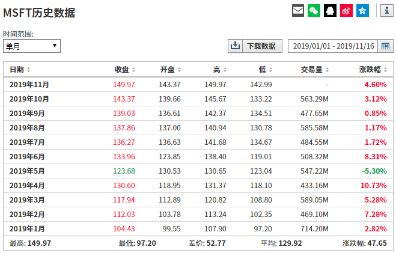Share to QQ using the penguin icon
Viewport: 396px width, 253px height.
click(x=330, y=11)
